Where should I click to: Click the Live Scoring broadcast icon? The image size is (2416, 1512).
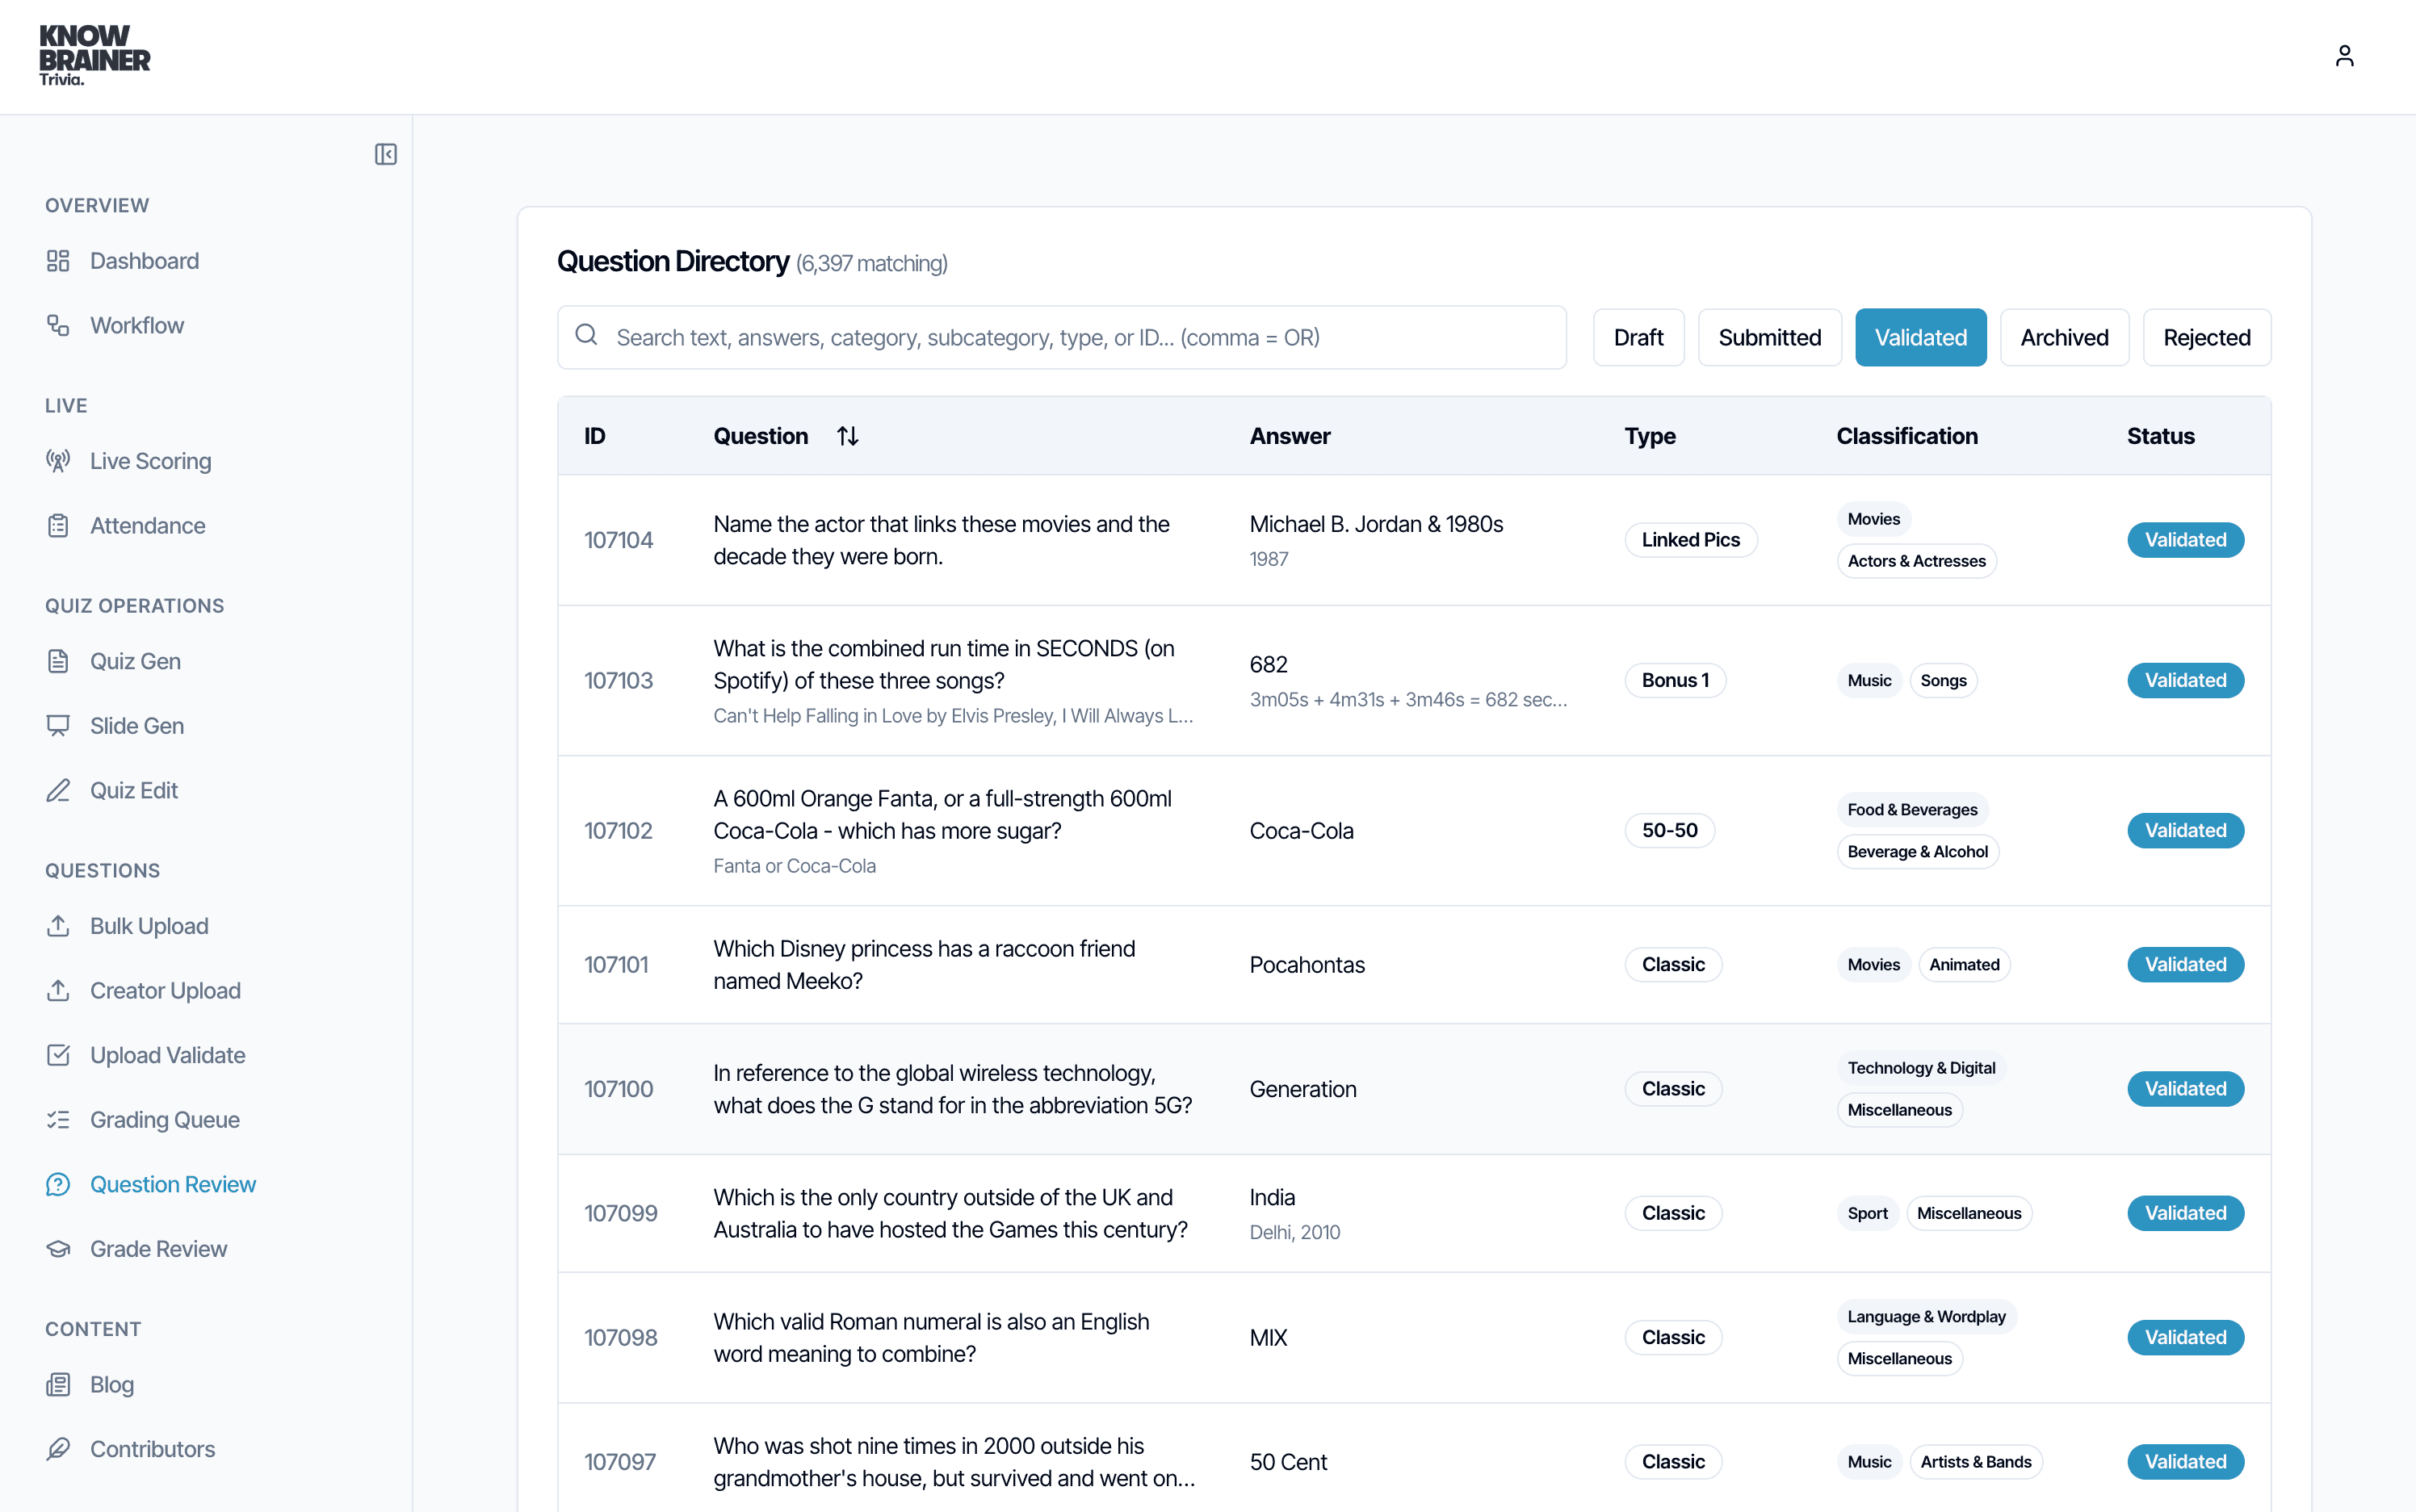tap(58, 461)
